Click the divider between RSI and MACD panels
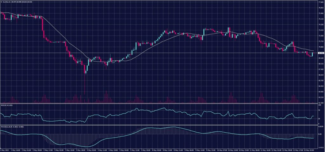 coord(159,125)
